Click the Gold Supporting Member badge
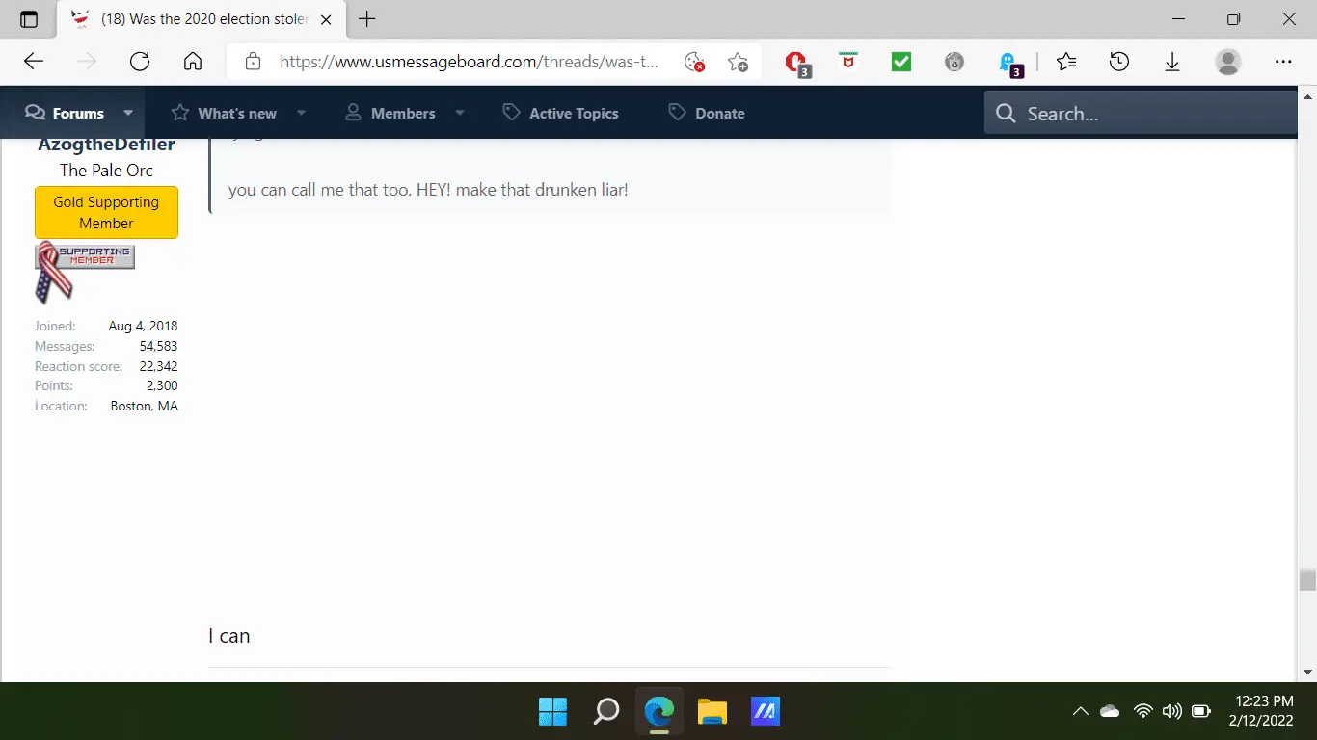 [106, 212]
